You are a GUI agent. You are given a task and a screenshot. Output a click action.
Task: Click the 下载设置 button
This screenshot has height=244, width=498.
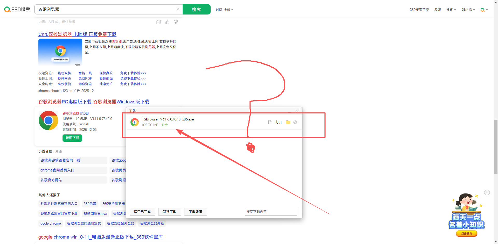point(196,212)
